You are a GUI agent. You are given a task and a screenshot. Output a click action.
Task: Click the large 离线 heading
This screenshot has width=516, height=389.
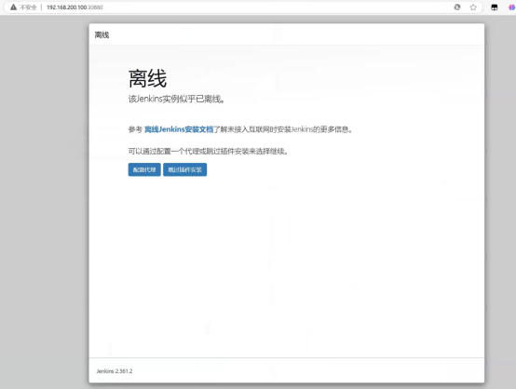point(147,78)
